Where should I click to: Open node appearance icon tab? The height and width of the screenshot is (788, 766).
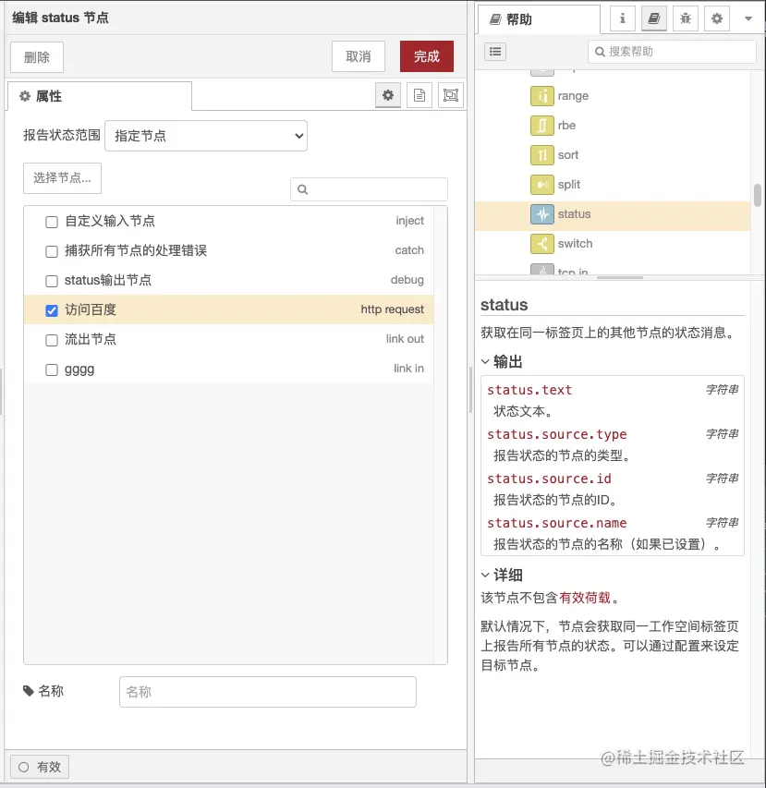point(451,95)
